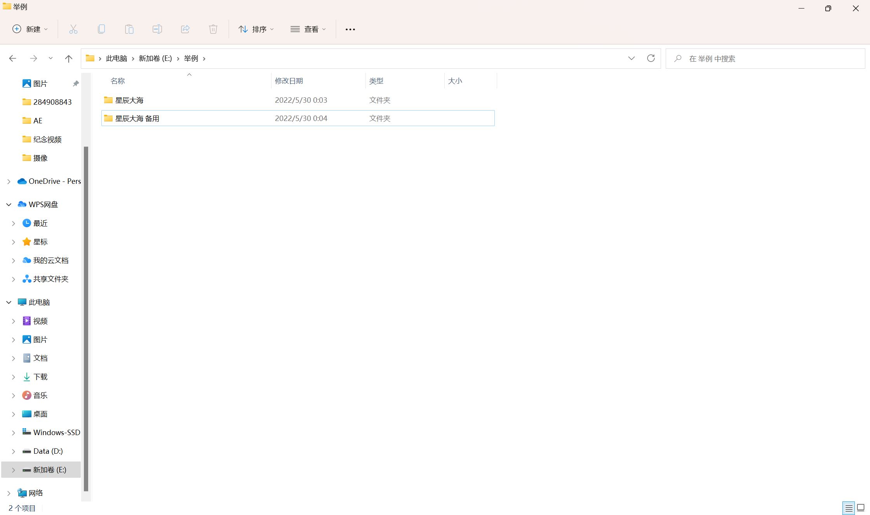
Task: Open 下载 under 此电脑
Action: (35, 377)
